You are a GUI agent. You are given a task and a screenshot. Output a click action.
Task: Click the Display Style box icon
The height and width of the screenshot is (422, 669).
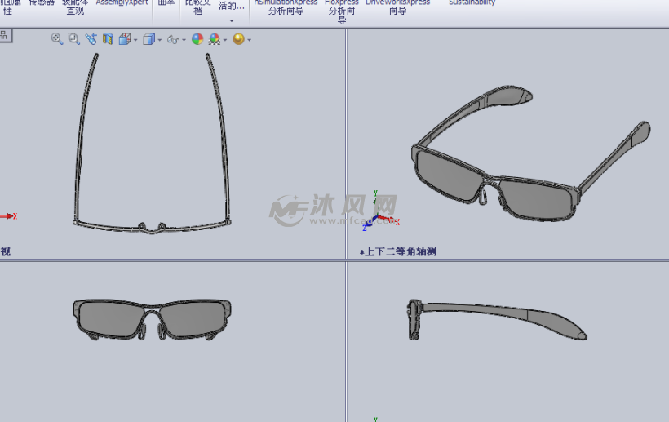click(148, 39)
